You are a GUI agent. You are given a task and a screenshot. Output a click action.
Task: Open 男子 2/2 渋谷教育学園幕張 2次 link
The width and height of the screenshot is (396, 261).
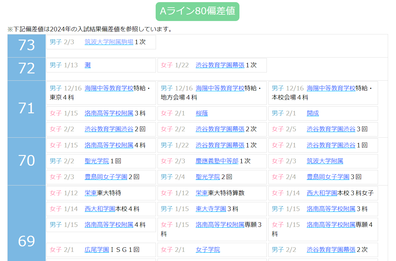[331, 250]
